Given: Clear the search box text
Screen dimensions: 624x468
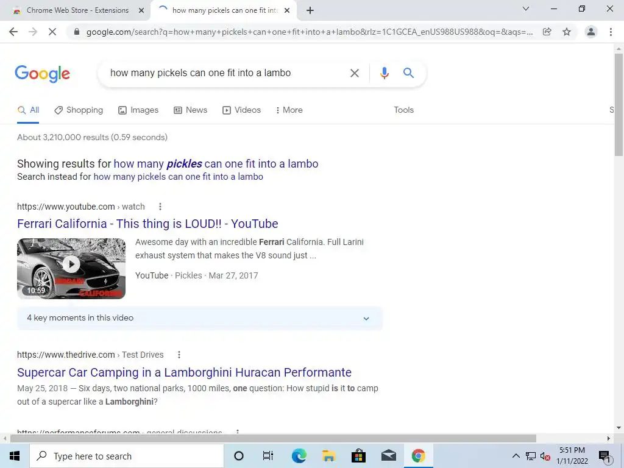Looking at the screenshot, I should click(x=354, y=73).
